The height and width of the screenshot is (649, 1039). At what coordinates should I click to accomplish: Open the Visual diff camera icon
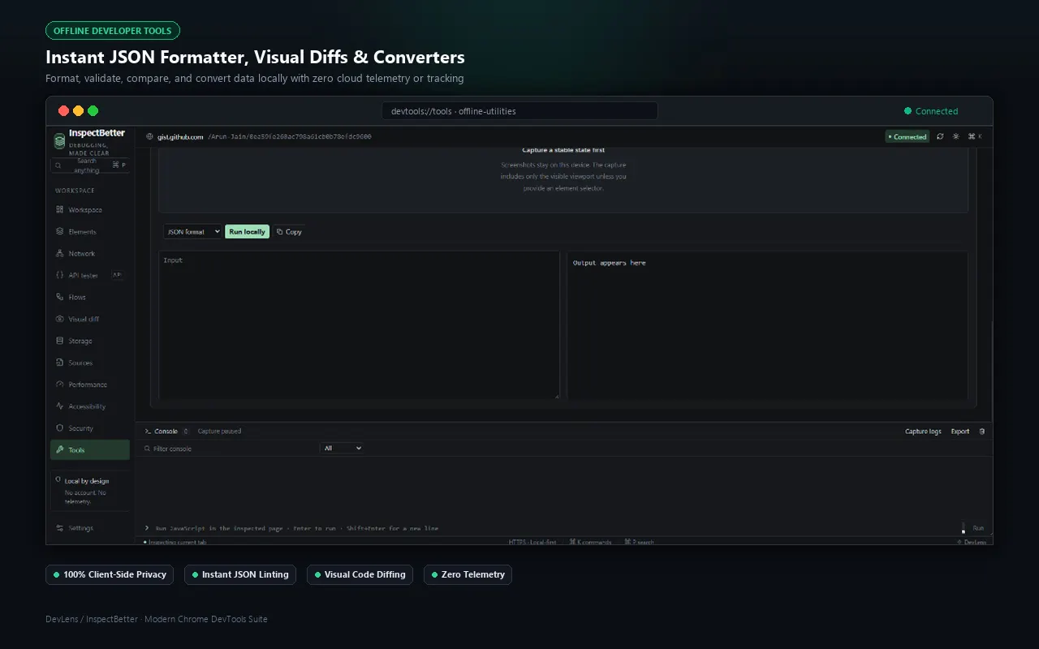pyautogui.click(x=60, y=319)
